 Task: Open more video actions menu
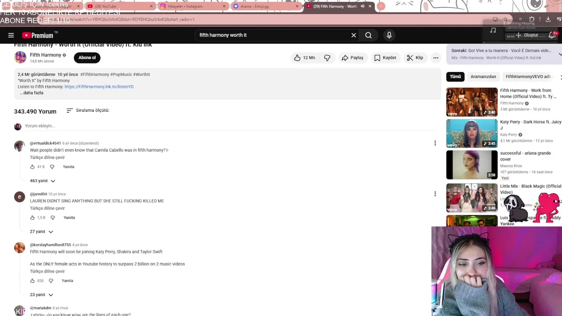pyautogui.click(x=436, y=57)
